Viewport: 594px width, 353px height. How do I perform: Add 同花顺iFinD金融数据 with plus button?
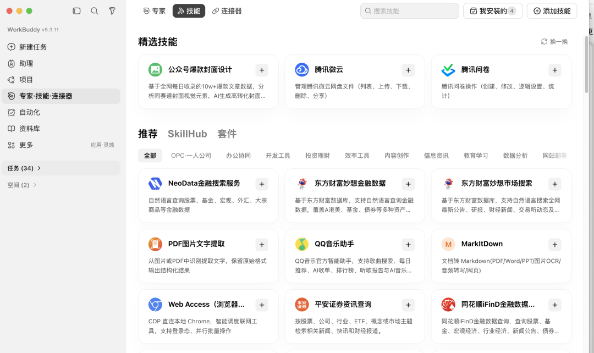554,305
